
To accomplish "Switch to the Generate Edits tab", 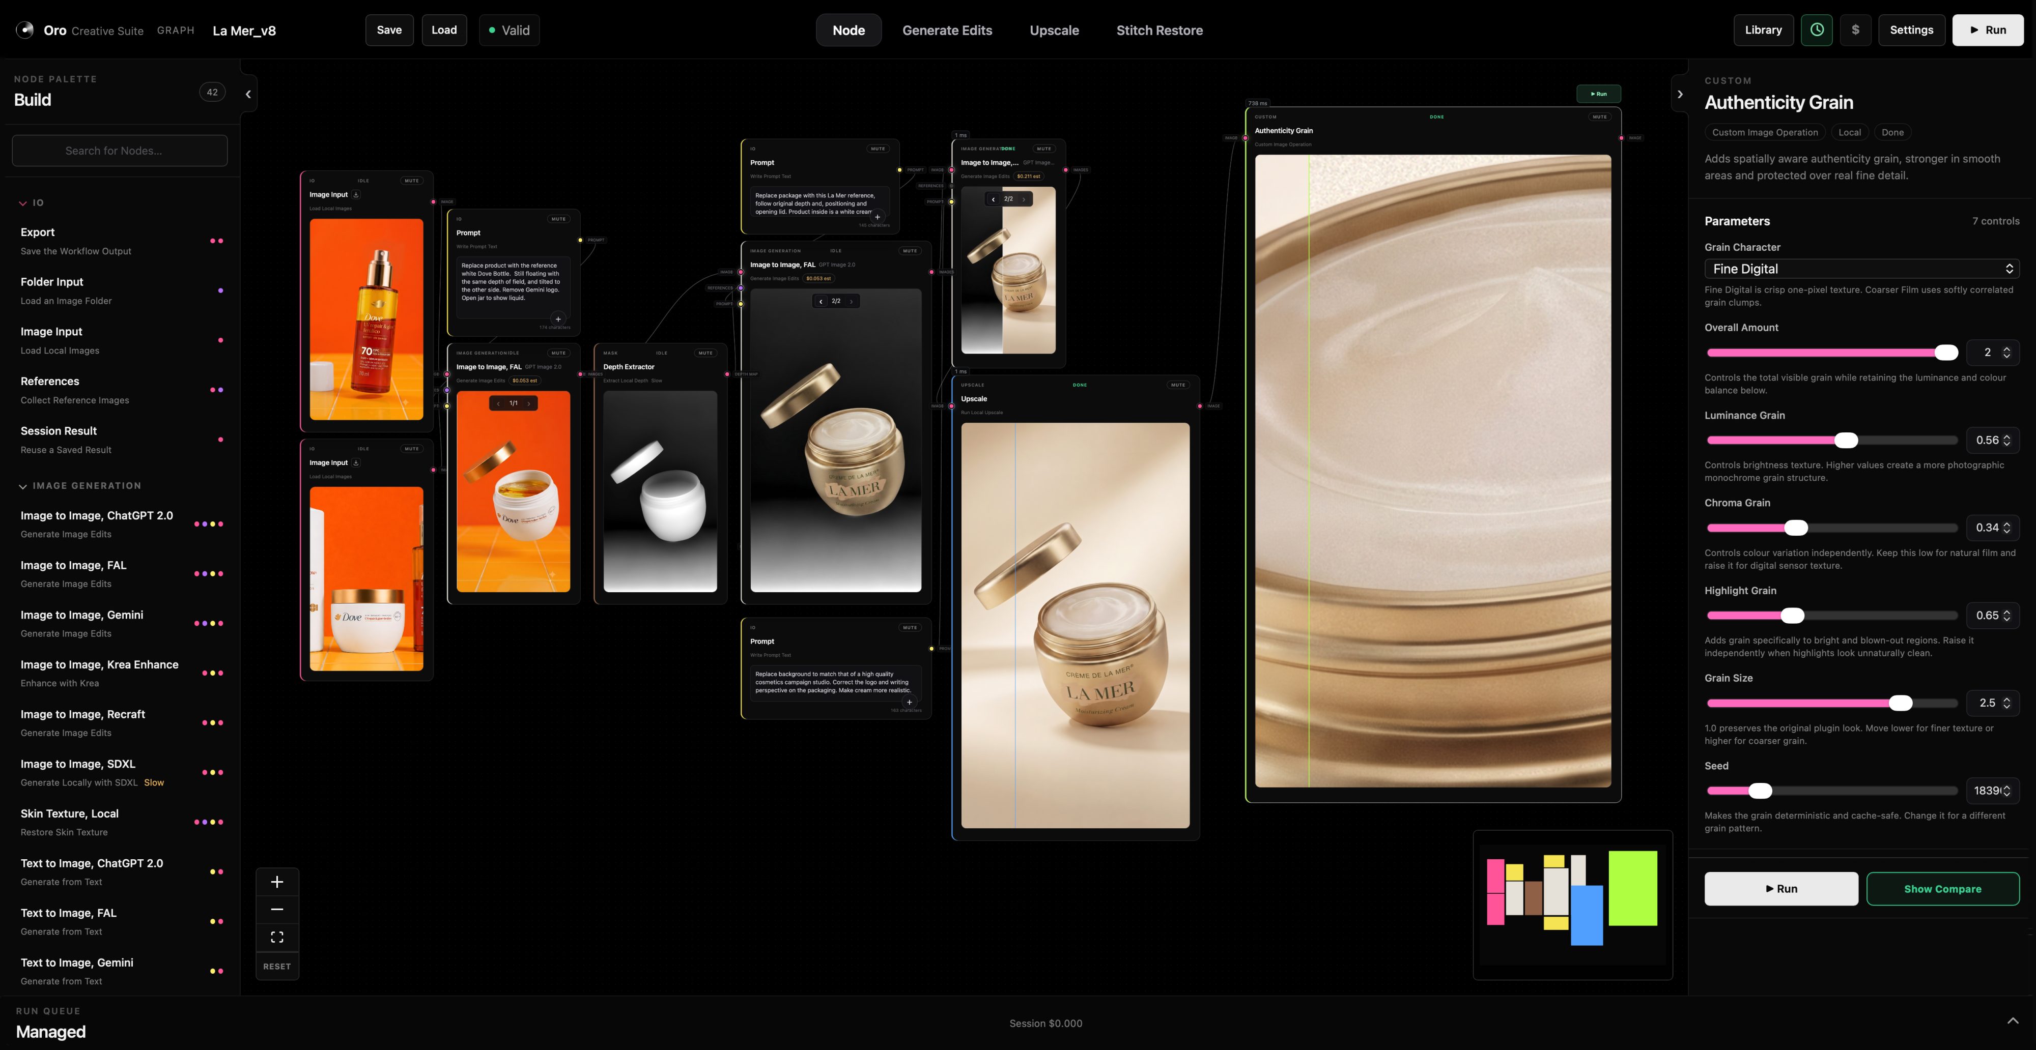I will point(947,30).
